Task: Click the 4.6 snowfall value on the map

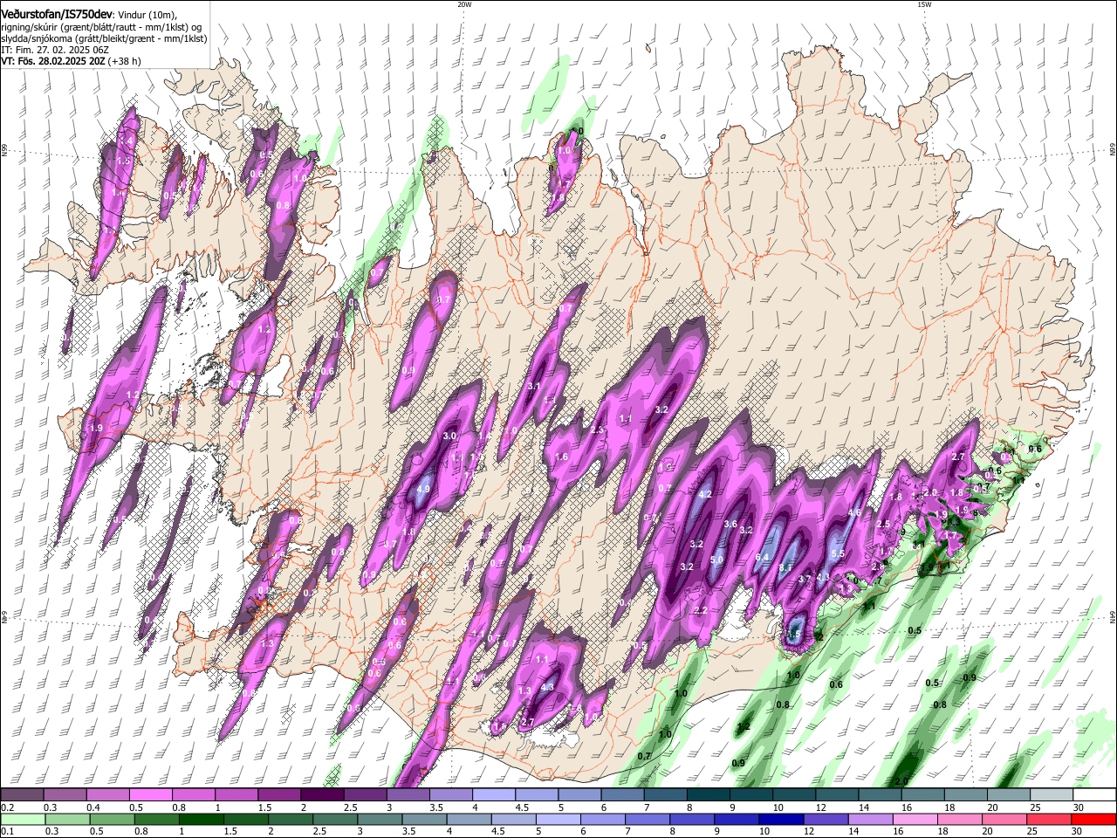Action: pos(854,512)
